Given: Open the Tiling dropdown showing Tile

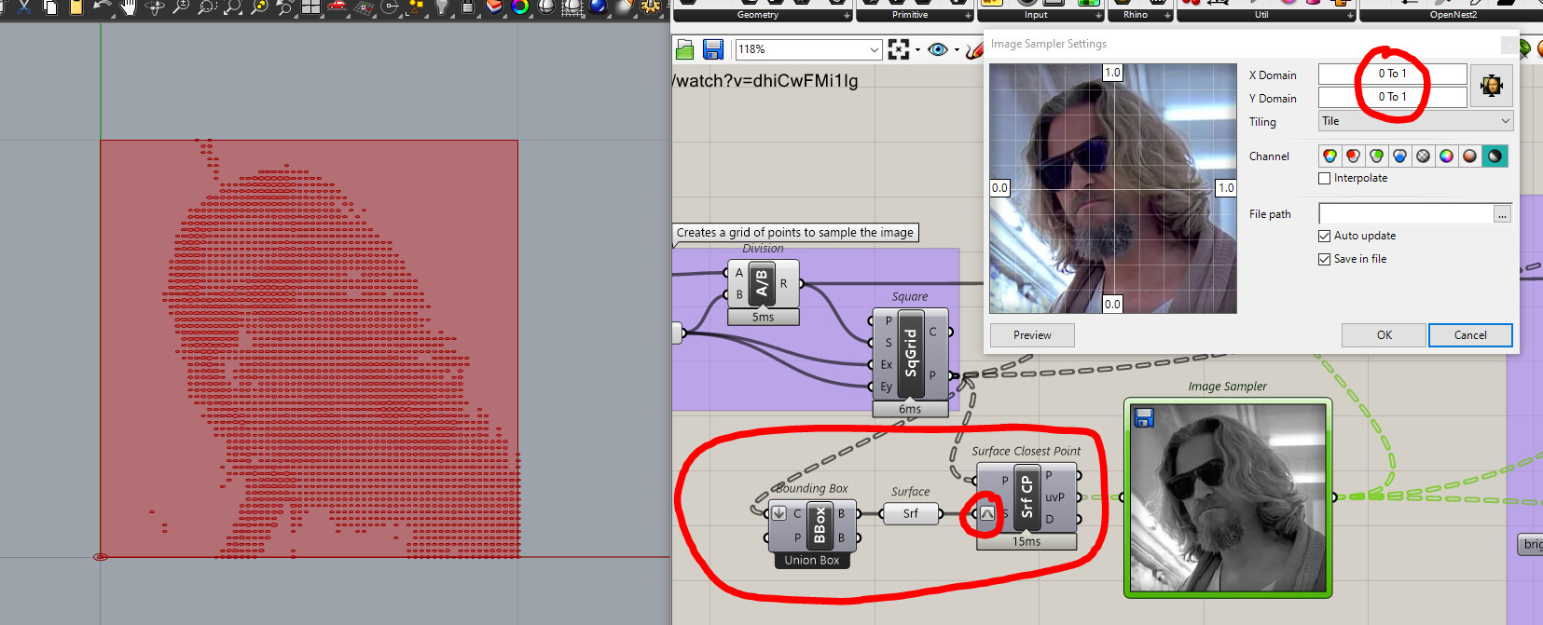Looking at the screenshot, I should (x=1415, y=121).
